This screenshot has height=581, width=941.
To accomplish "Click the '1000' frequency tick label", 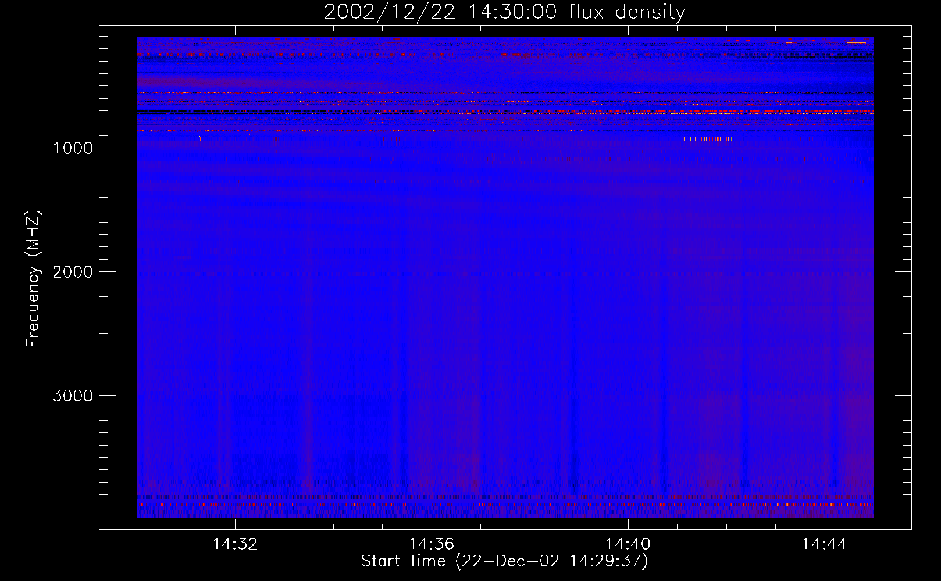I will pyautogui.click(x=73, y=148).
